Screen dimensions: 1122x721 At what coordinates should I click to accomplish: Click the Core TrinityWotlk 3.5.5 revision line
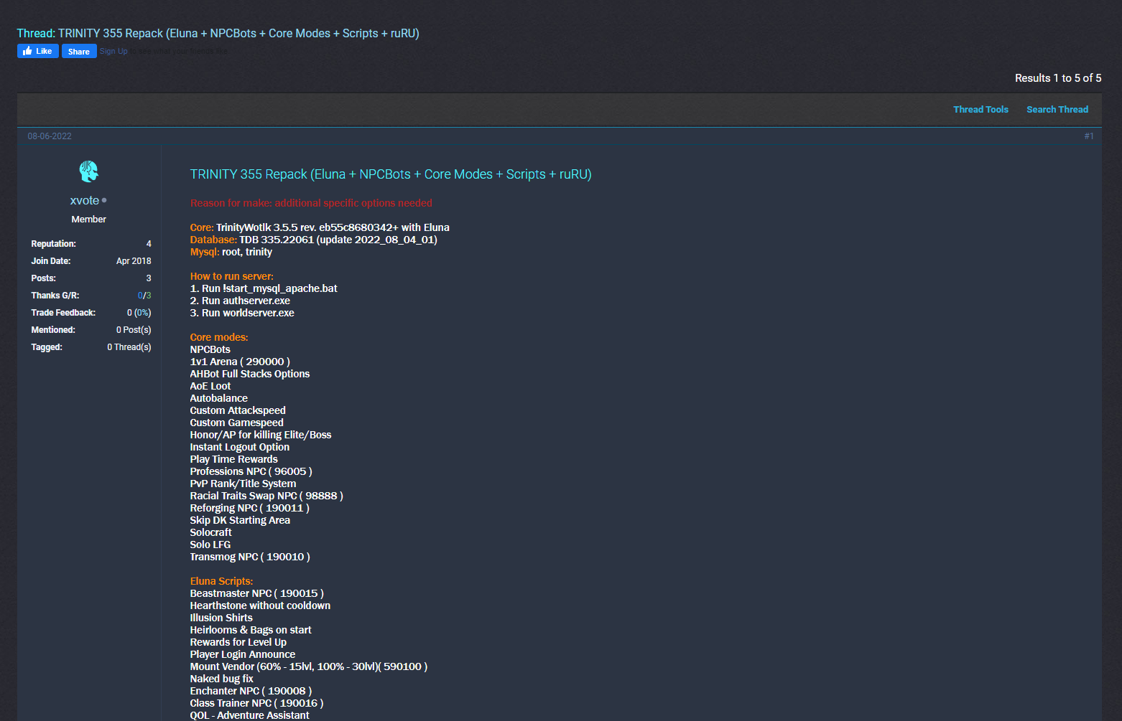coord(320,227)
